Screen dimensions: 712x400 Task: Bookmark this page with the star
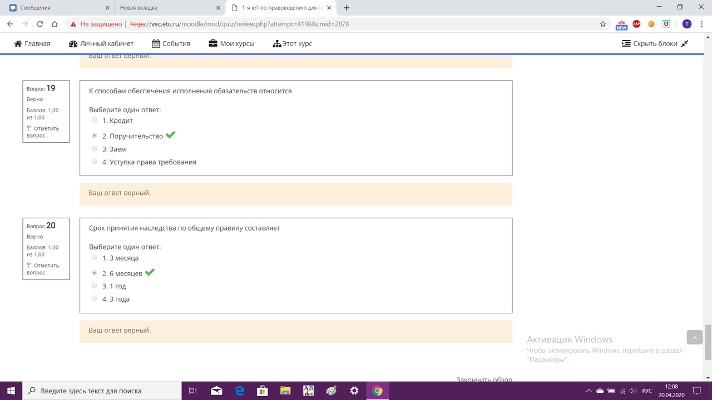(603, 24)
